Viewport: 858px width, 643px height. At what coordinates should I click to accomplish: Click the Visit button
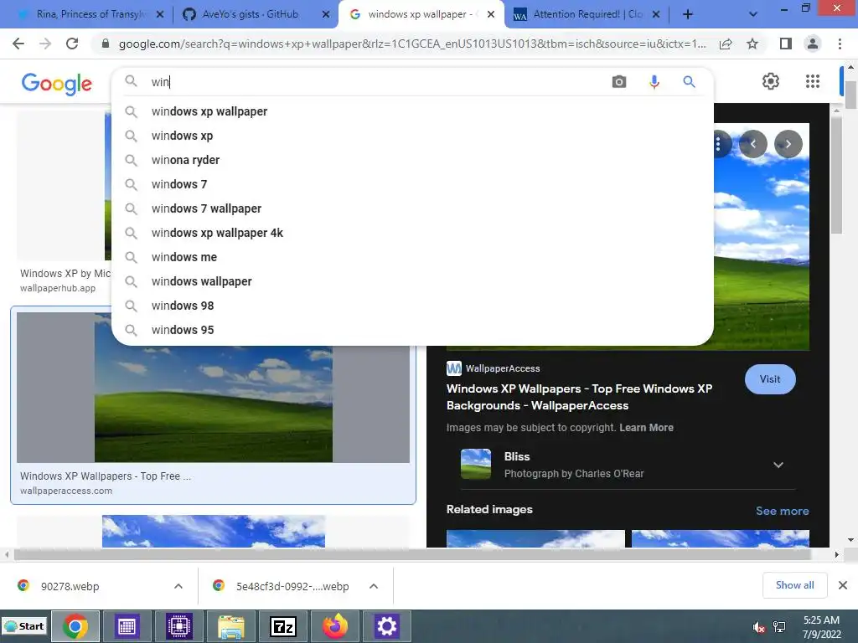coord(770,379)
